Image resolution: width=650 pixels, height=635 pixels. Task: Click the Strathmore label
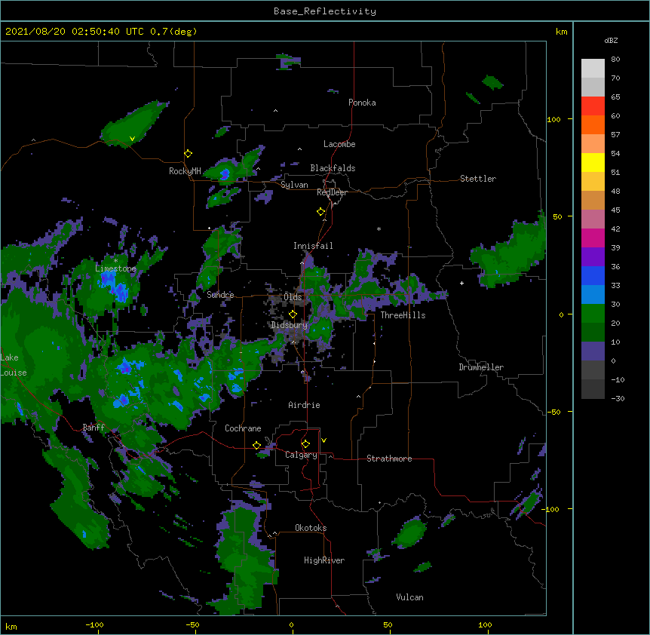click(389, 459)
